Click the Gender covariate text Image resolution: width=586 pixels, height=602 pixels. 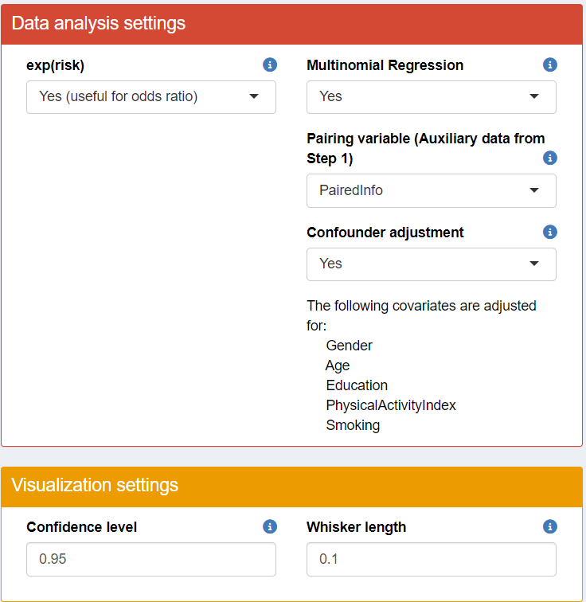pos(349,346)
